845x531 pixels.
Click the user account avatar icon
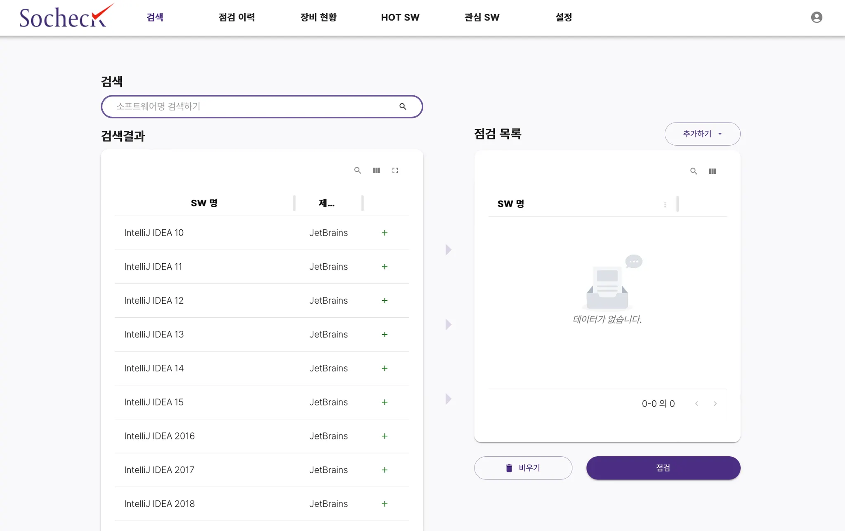[x=816, y=17]
